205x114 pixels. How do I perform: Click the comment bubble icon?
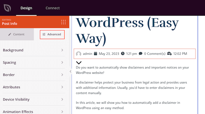point(140,53)
